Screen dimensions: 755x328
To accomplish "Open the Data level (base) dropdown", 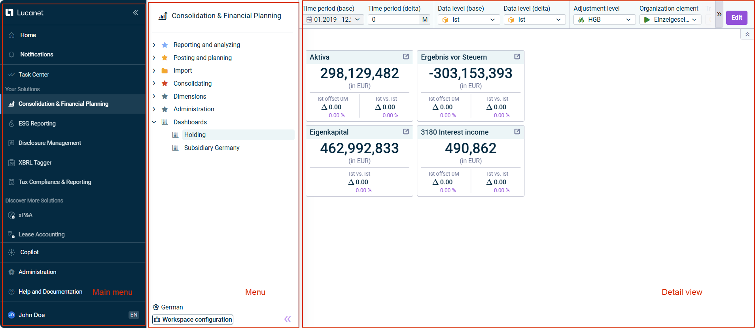I will pyautogui.click(x=469, y=19).
